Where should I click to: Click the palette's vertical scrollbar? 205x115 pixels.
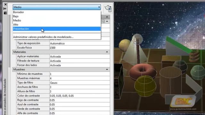[x=9, y=41]
